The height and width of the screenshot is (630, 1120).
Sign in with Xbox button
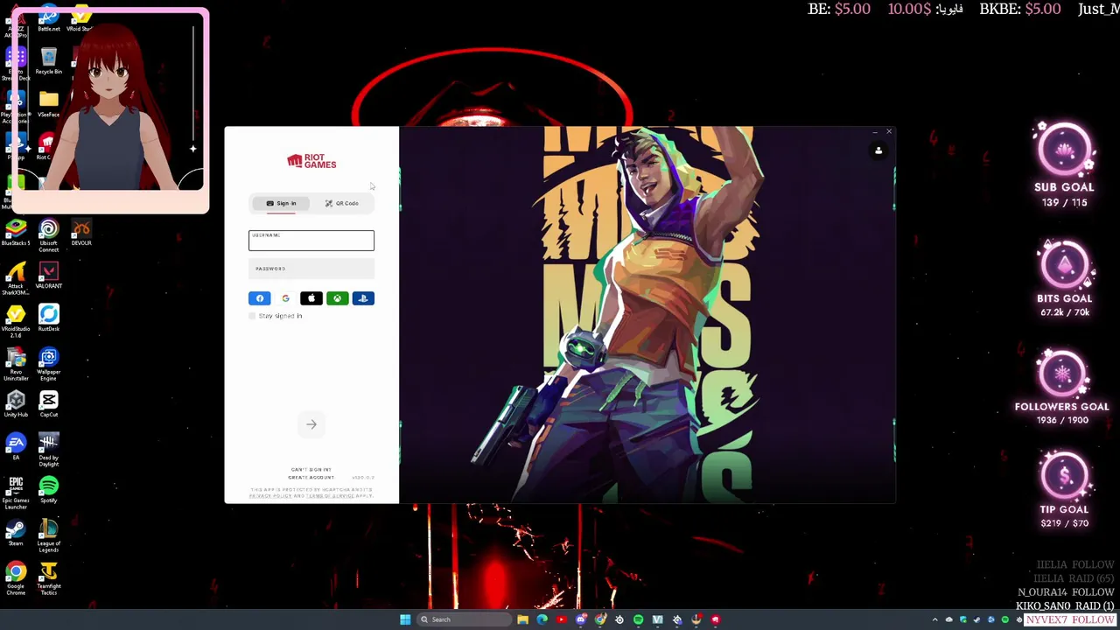(337, 298)
